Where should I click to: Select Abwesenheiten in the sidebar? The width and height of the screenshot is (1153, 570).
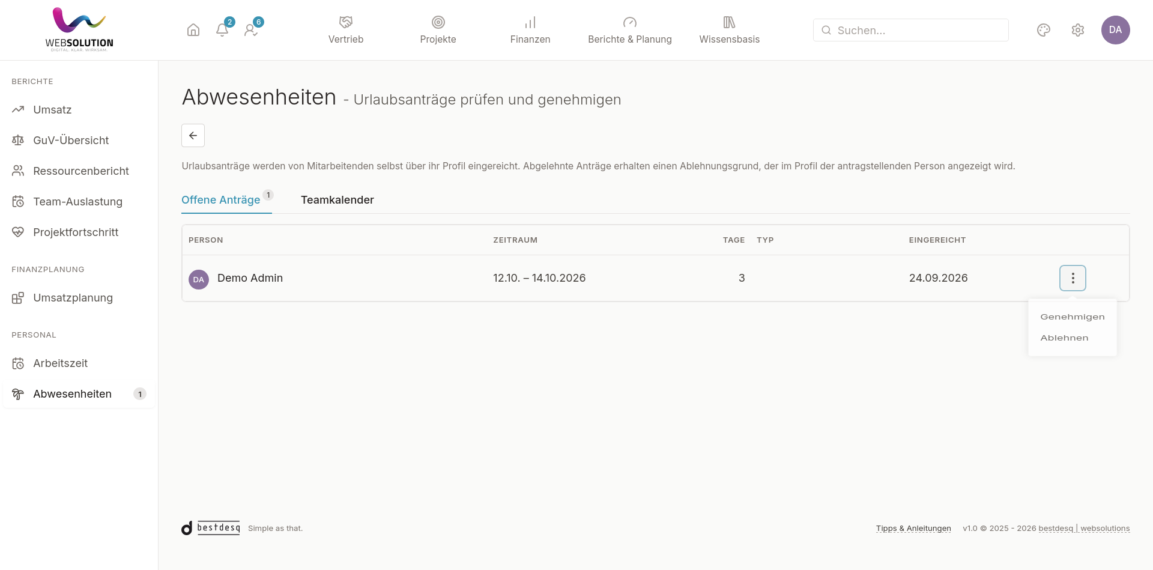[x=79, y=394]
